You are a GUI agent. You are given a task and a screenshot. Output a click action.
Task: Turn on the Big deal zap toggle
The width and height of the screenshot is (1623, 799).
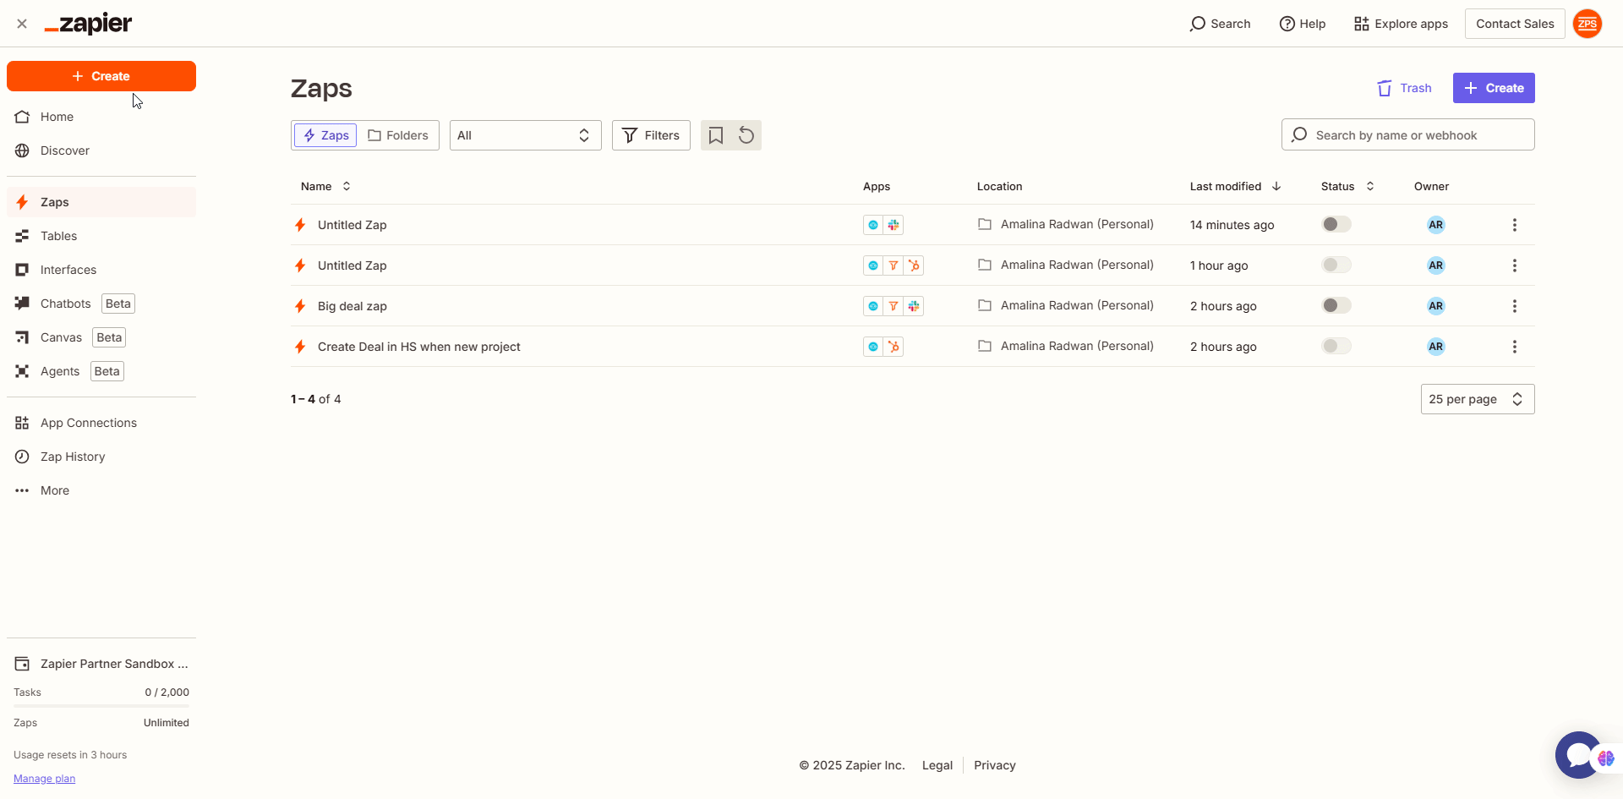(1336, 305)
